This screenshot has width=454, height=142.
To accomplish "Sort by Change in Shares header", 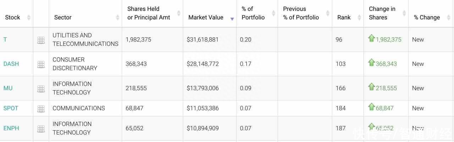I will coord(382,13).
